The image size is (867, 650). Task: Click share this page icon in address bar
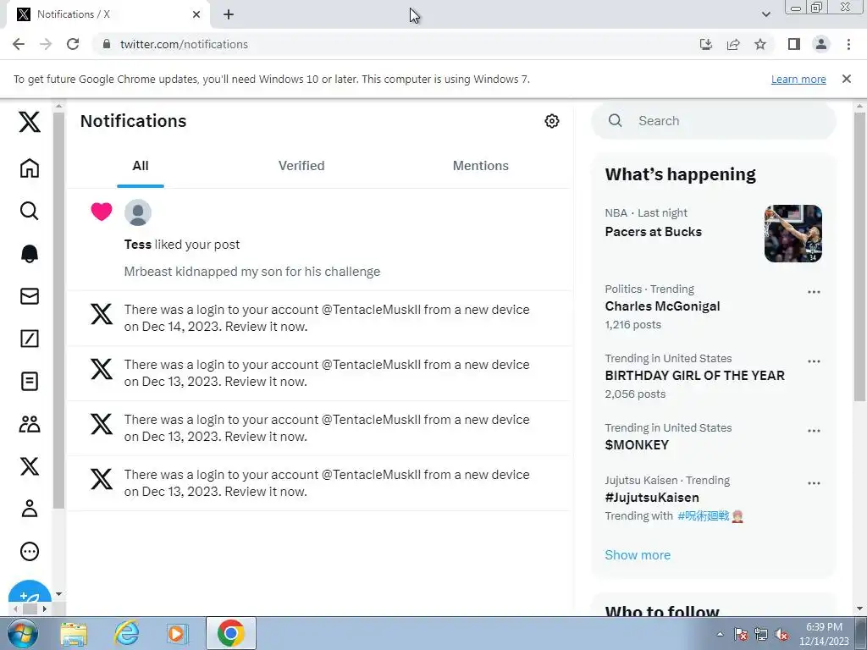pyautogui.click(x=733, y=44)
